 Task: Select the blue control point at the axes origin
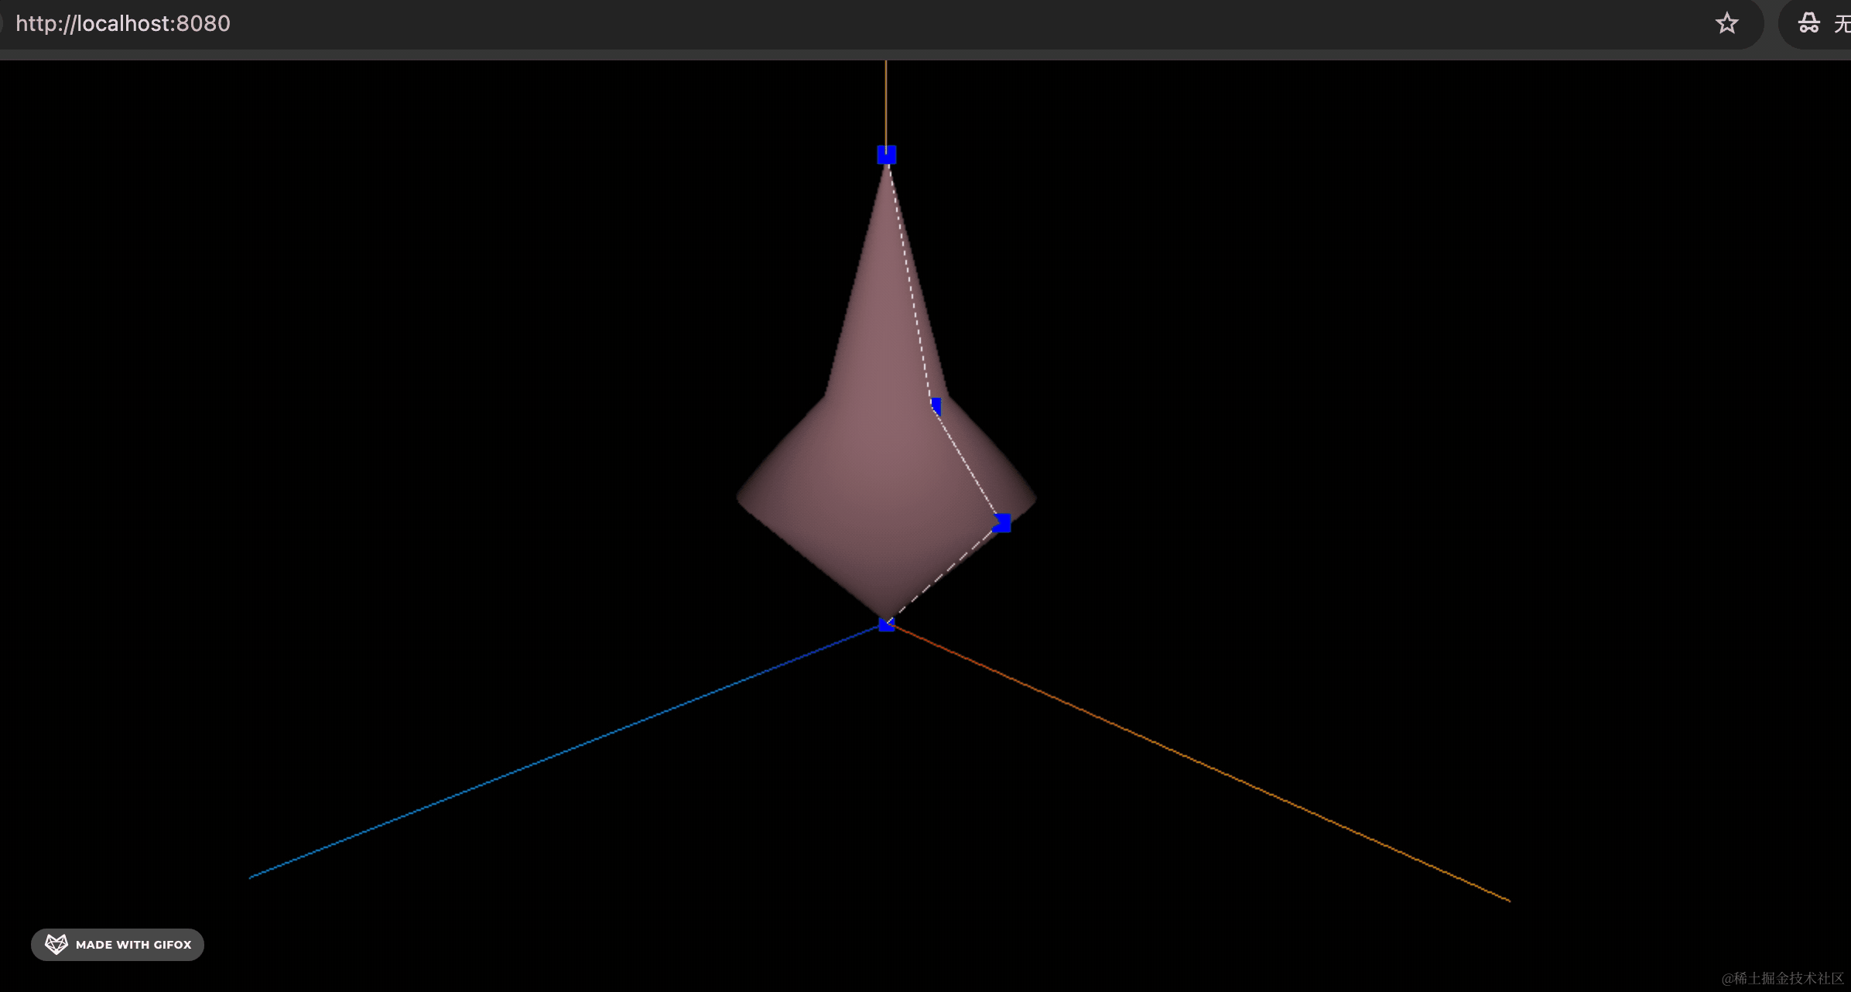coord(887,624)
